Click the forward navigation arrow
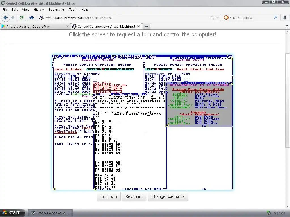 click(x=13, y=18)
